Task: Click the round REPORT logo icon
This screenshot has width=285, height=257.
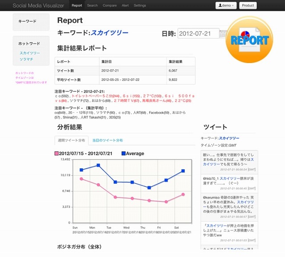Action: (249, 40)
